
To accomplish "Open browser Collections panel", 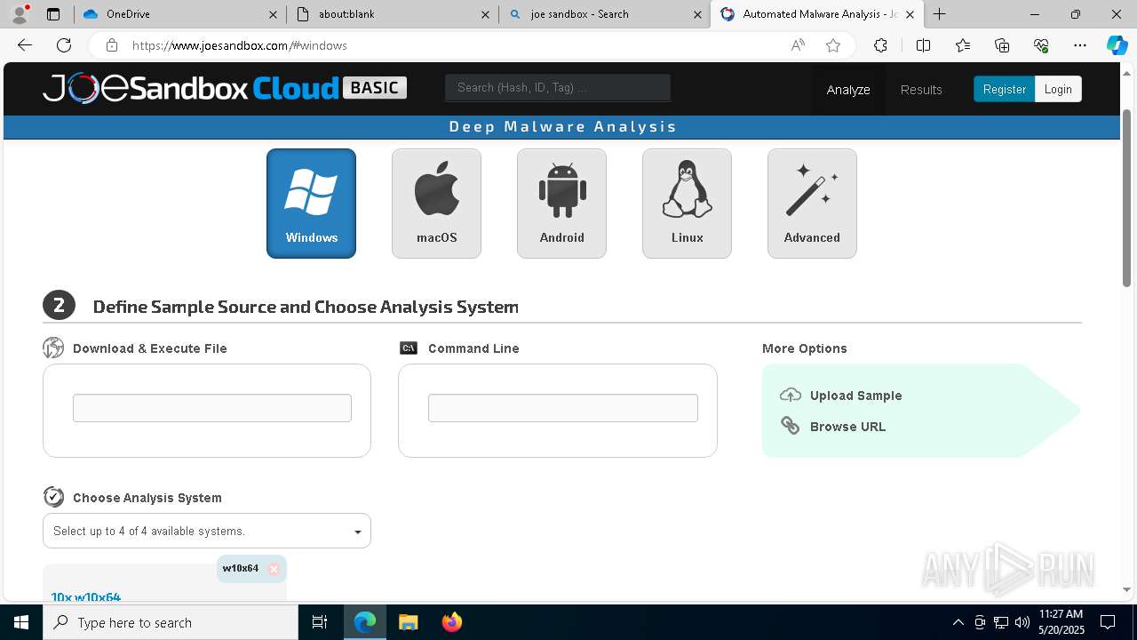I will coord(1002,45).
